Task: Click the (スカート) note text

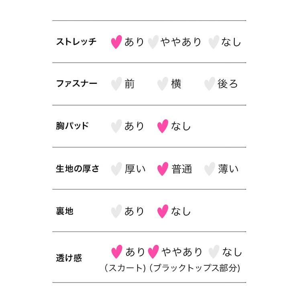Action: pyautogui.click(x=125, y=268)
